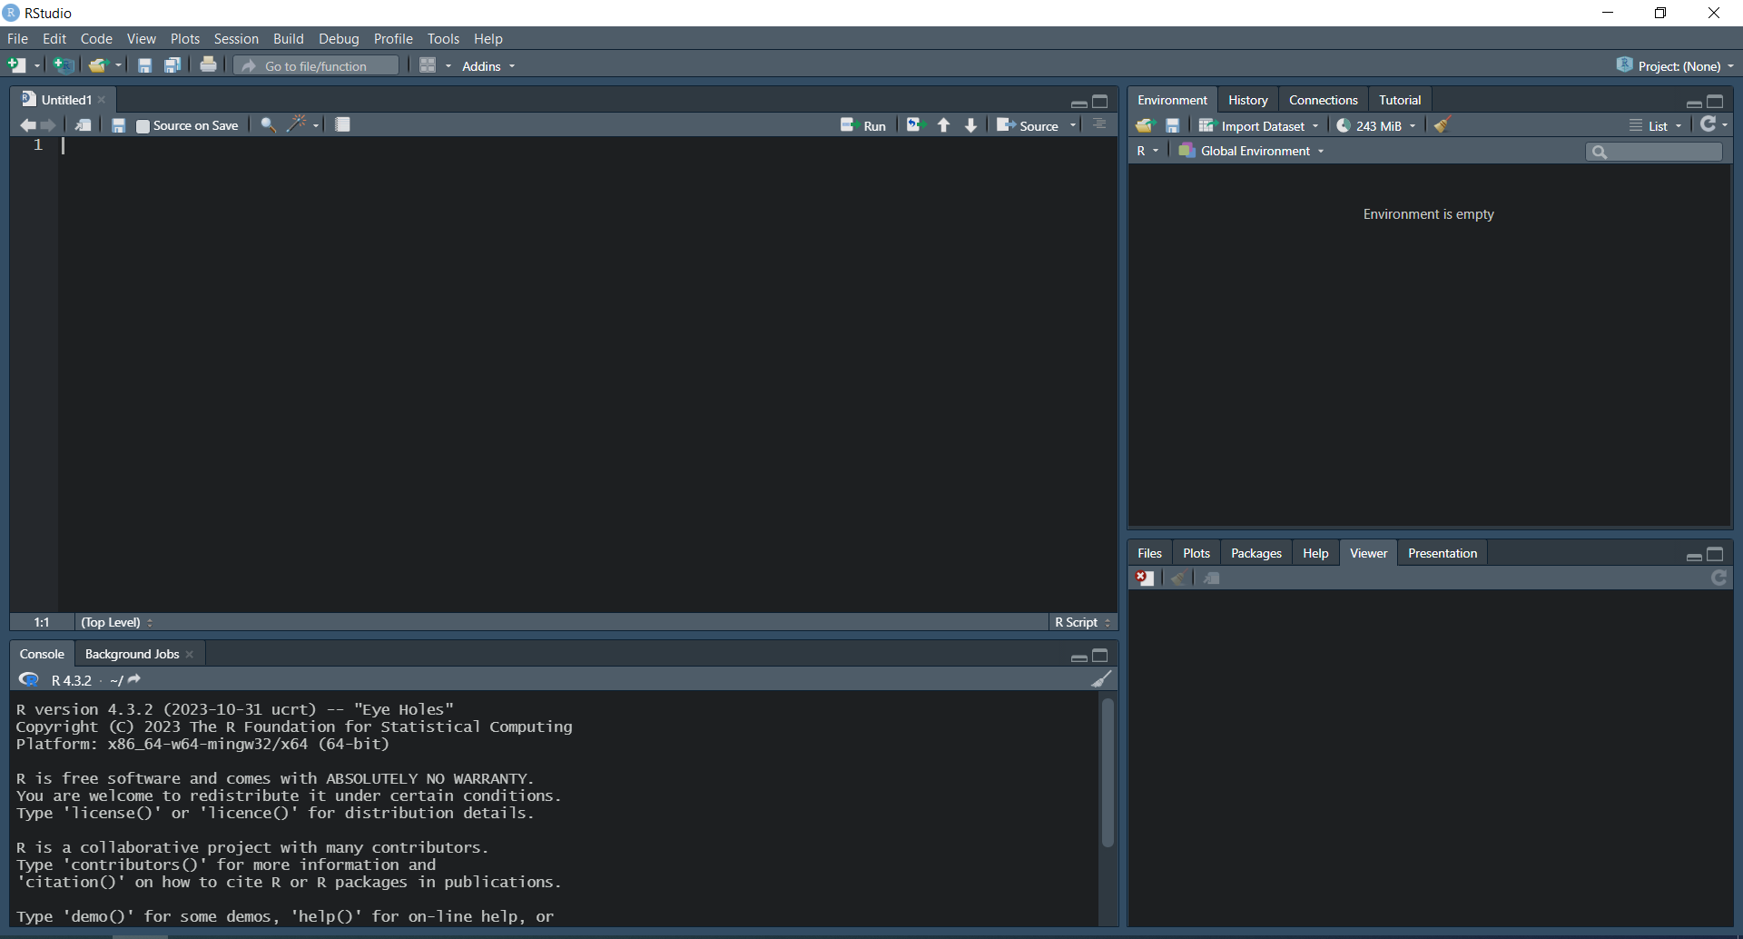
Task: Change file type via R Script selector
Action: pos(1082,622)
